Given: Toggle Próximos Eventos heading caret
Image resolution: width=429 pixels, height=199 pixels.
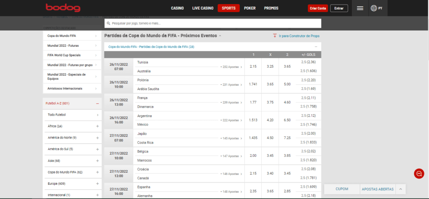Looking at the screenshot, I should [220, 36].
